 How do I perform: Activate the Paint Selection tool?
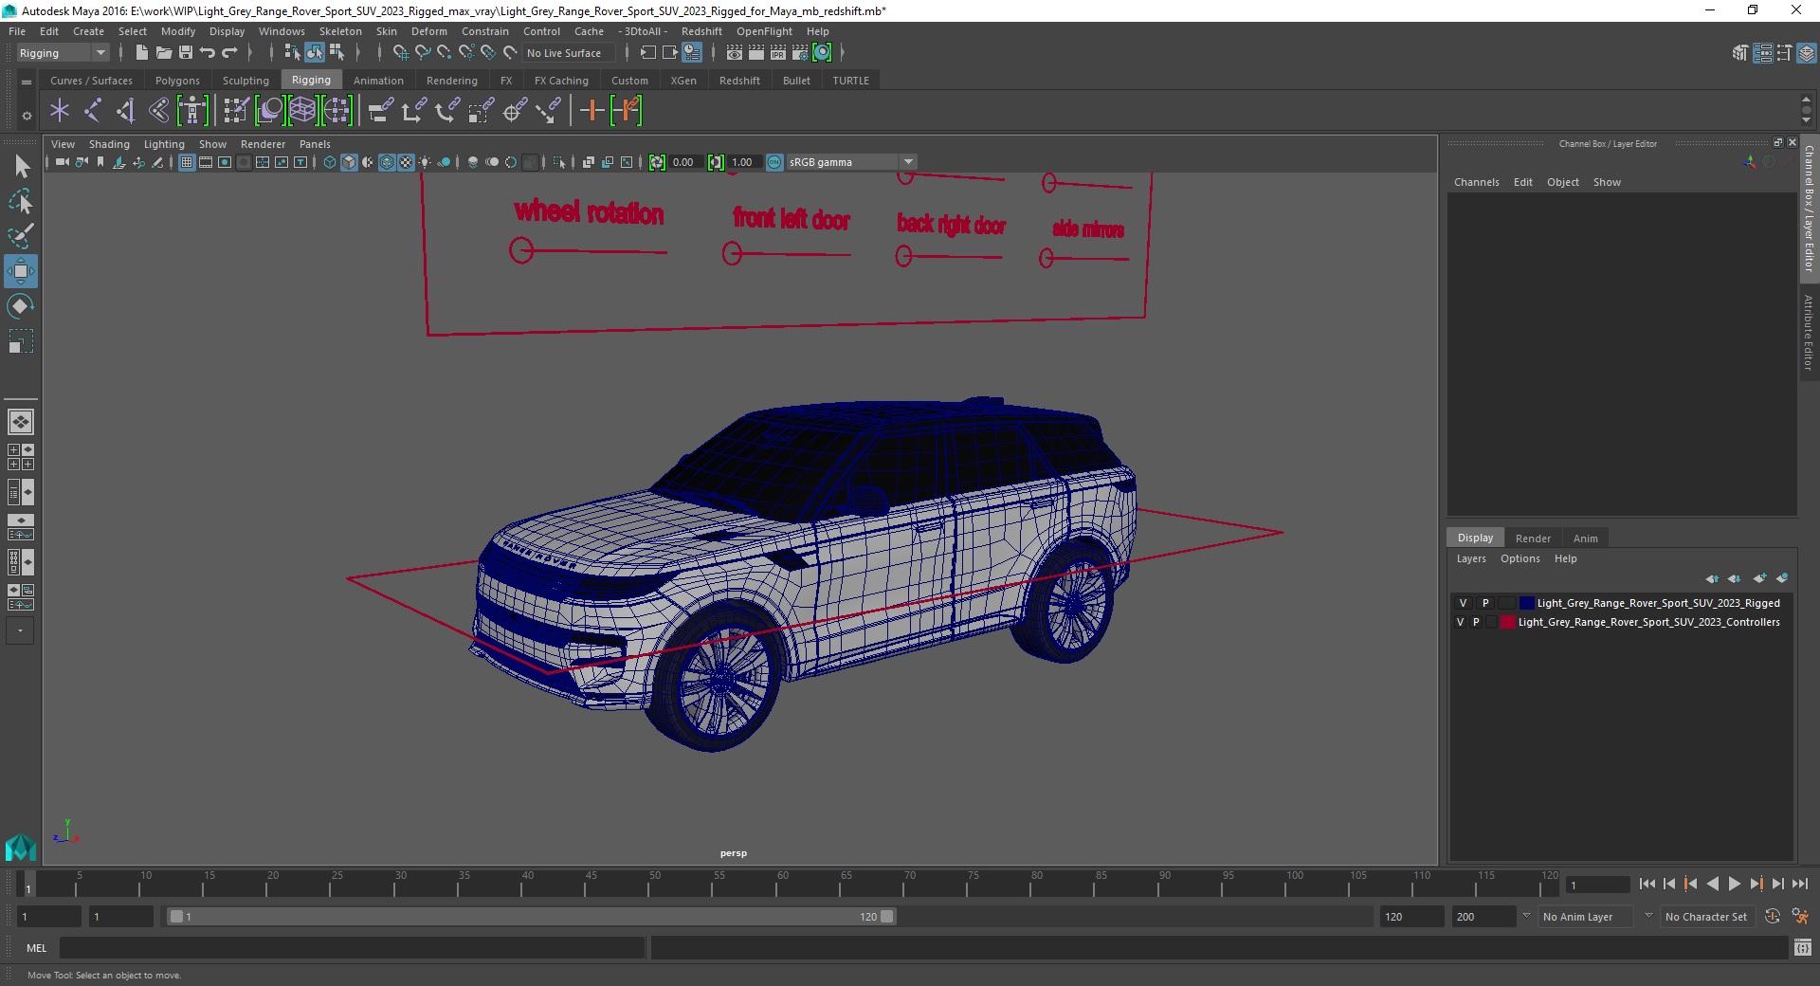pyautogui.click(x=21, y=236)
